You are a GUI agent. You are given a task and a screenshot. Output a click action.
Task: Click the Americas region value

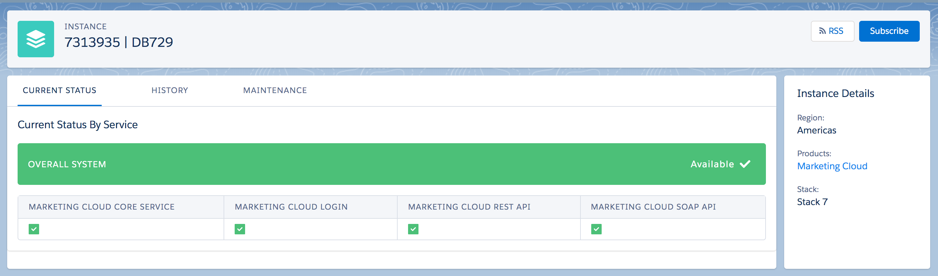click(x=816, y=130)
